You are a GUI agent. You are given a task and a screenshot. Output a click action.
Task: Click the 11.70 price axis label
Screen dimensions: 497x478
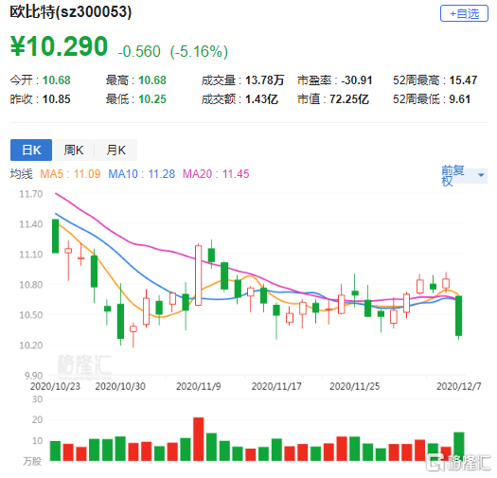(x=30, y=194)
